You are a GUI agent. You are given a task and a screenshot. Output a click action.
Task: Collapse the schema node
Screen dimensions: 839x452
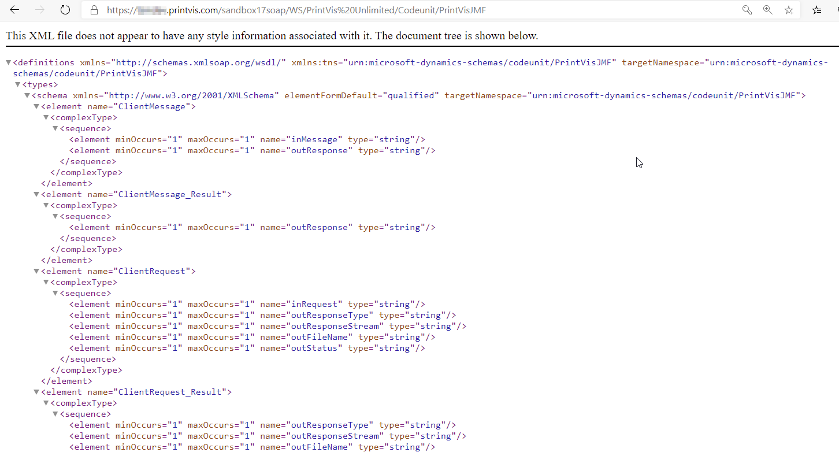tap(27, 96)
